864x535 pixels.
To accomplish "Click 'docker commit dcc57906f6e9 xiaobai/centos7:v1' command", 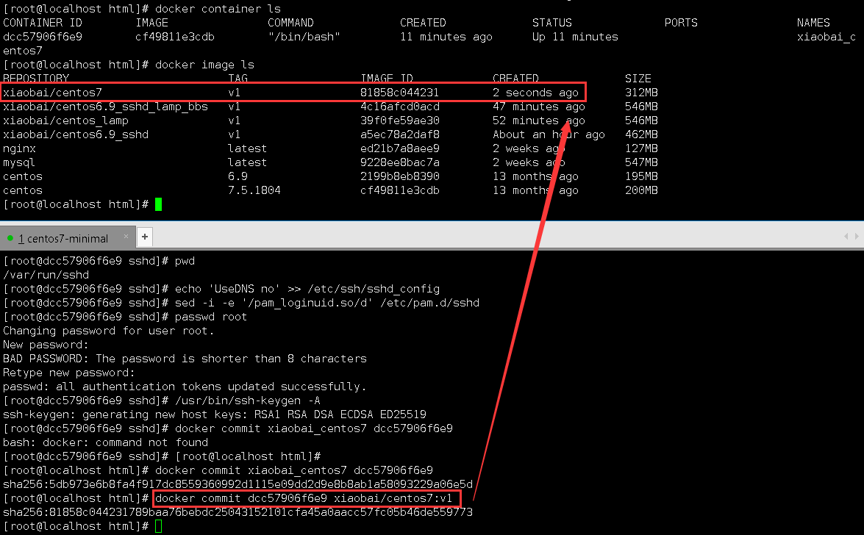I will 304,499.
